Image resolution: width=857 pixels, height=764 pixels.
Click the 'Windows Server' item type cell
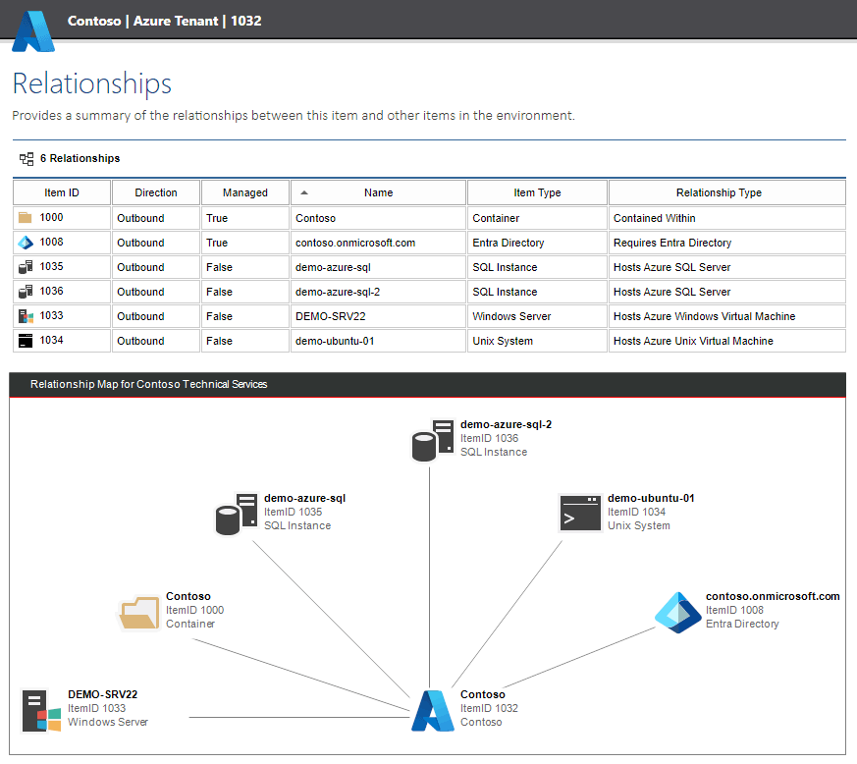coord(537,316)
